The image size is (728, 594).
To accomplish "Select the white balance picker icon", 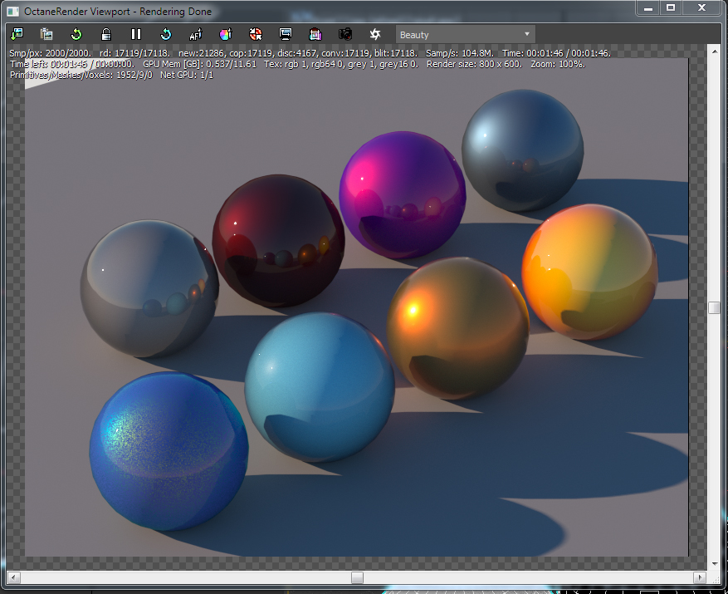I will [256, 34].
